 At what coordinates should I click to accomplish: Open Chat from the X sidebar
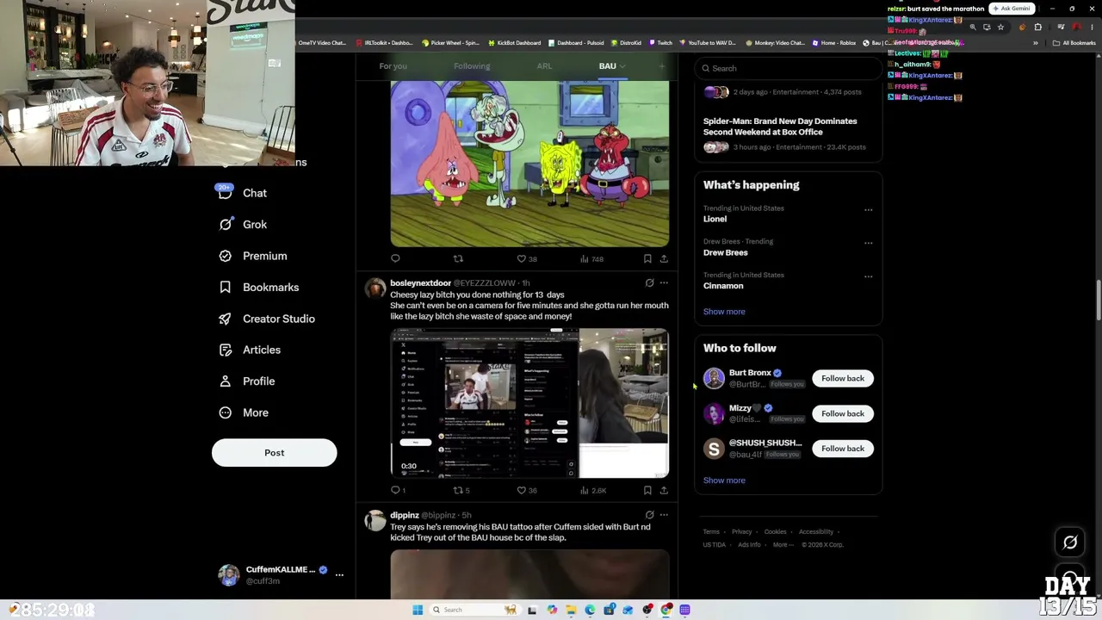pyautogui.click(x=242, y=193)
